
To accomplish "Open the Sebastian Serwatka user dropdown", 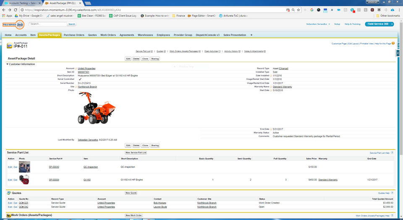I will (x=318, y=24).
